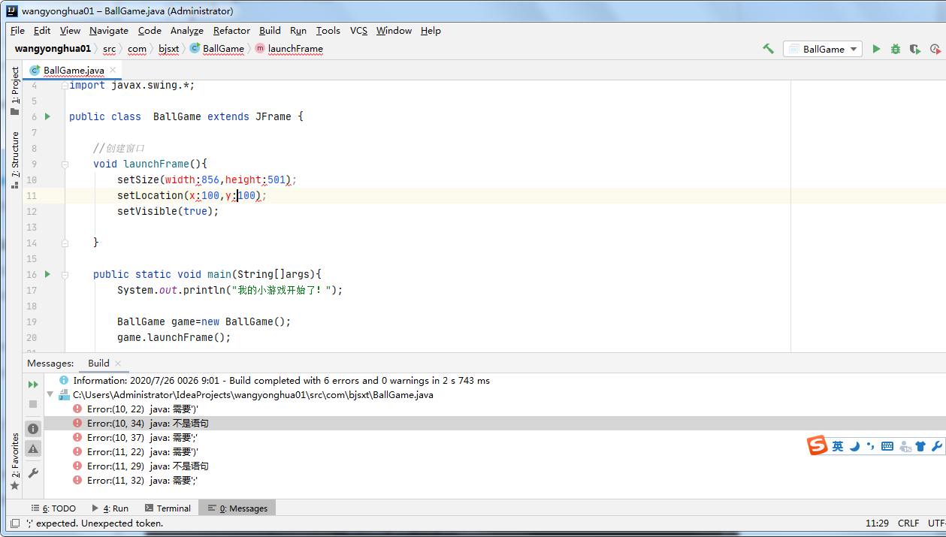This screenshot has height=537, width=946.
Task: Open the Sogou toolbox wrench icon
Action: (x=936, y=446)
